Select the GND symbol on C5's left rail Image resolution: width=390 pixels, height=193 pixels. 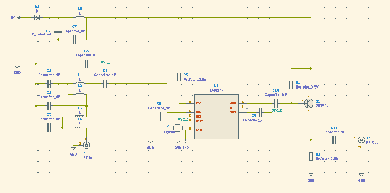[17, 66]
